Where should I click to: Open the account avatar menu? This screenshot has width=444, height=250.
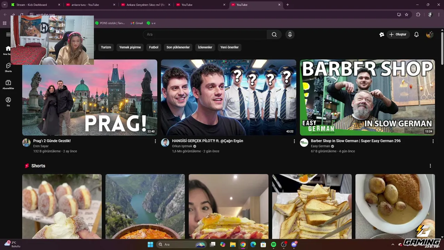click(x=430, y=34)
